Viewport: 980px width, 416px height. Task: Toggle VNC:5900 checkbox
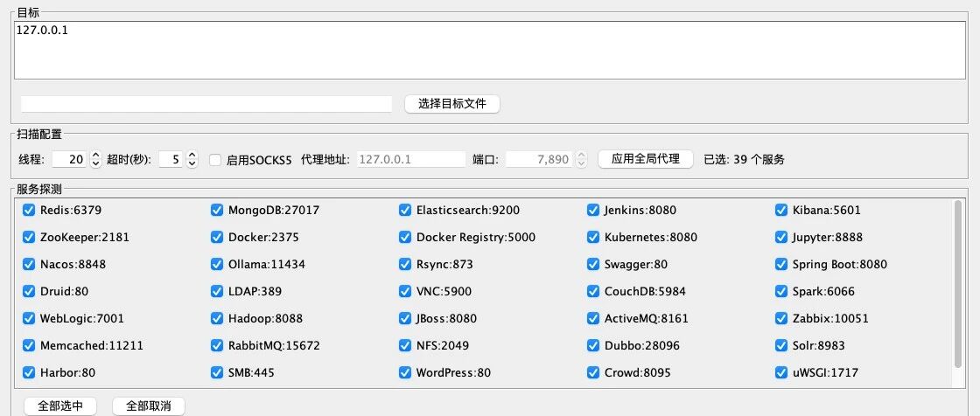click(x=405, y=291)
